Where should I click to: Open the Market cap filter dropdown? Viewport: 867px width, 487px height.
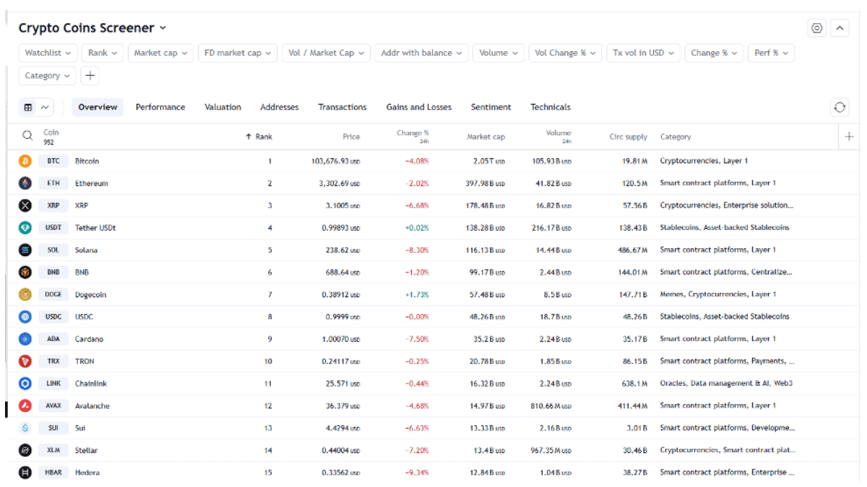pyautogui.click(x=160, y=52)
